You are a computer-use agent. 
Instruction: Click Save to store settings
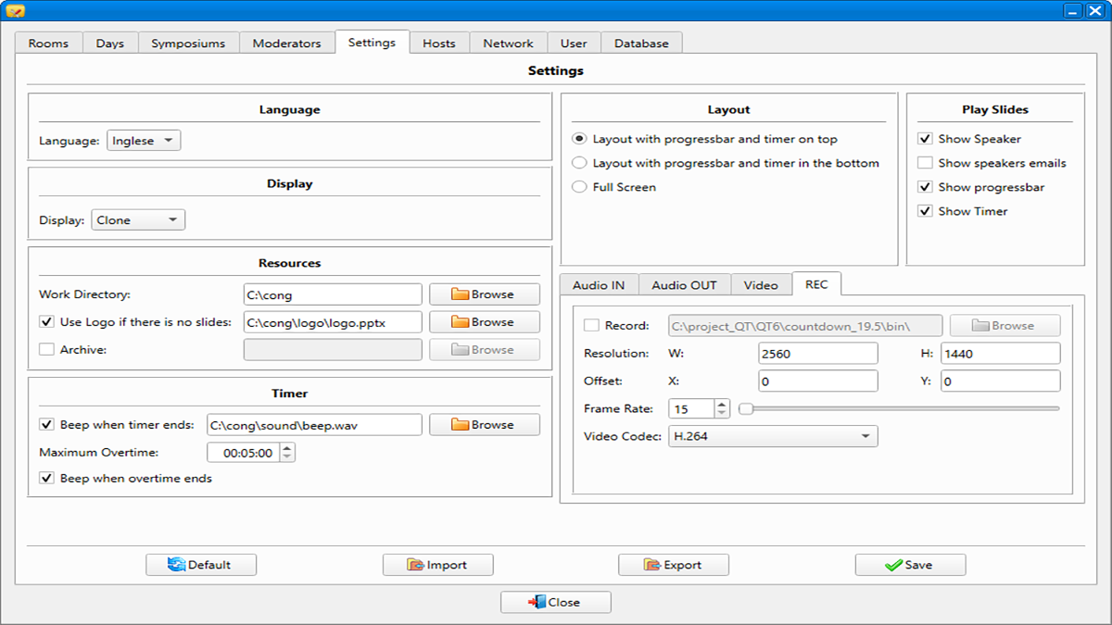pyautogui.click(x=911, y=565)
